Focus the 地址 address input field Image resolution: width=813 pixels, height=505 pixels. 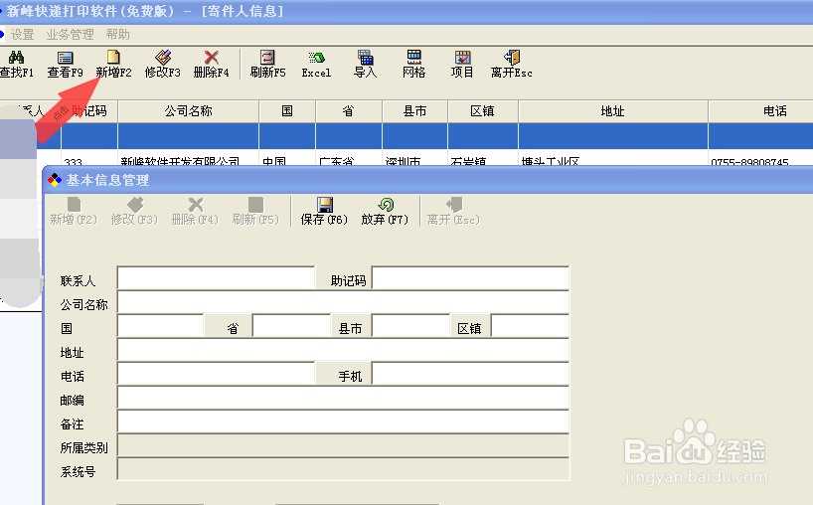coord(343,350)
